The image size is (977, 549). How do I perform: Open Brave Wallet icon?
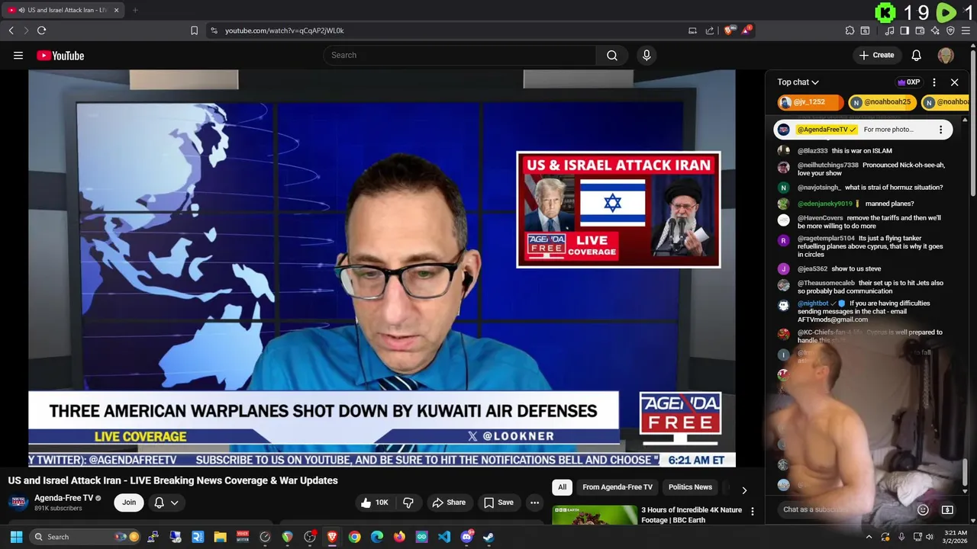[x=920, y=30]
